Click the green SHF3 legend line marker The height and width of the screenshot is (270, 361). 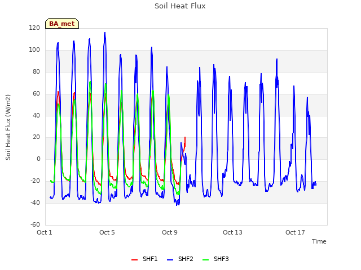pos(205,260)
